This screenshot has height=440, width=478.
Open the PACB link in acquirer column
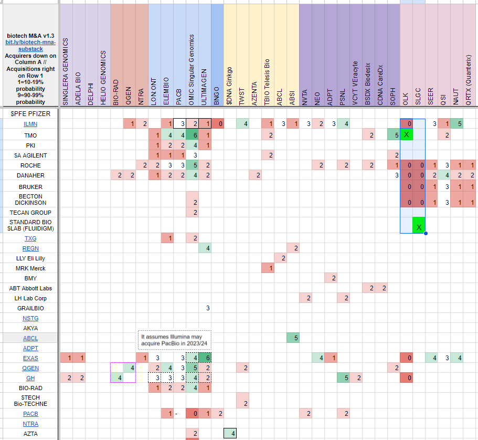tap(30, 414)
